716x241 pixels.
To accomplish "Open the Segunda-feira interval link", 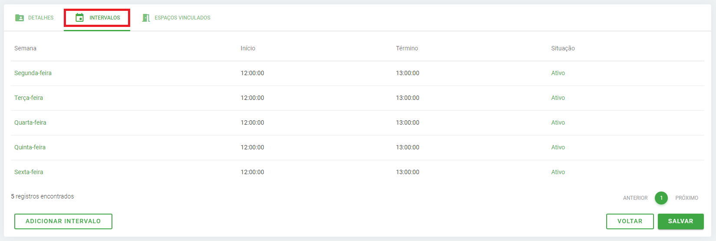I will coord(33,73).
